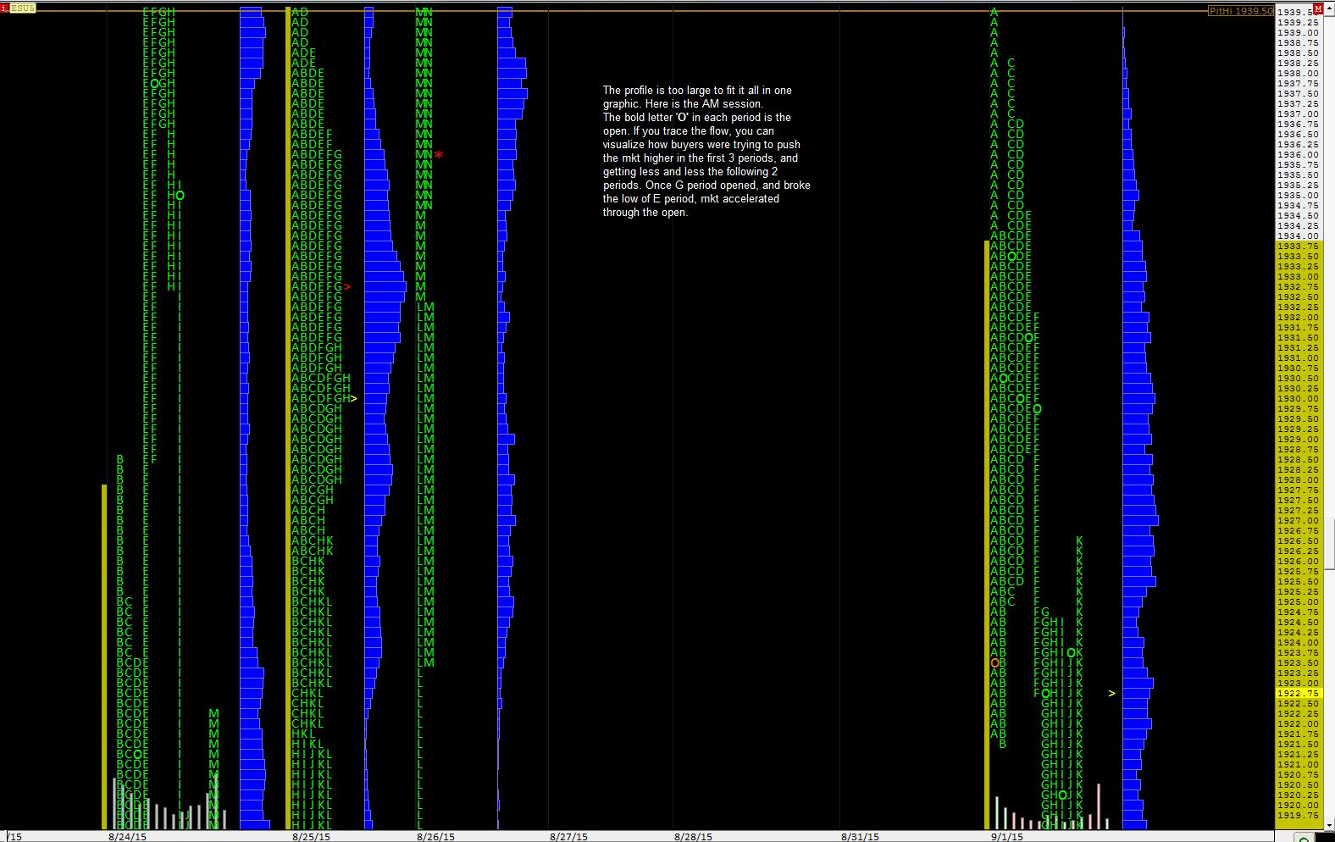
Task: Click the red M marker icon
Action: point(1318,8)
